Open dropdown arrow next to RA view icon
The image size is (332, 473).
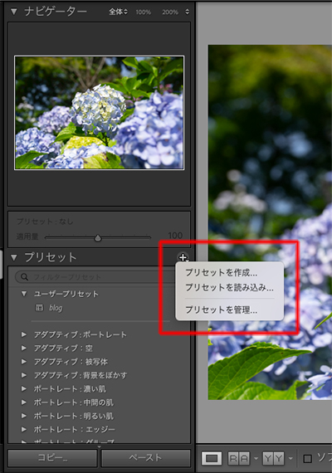pyautogui.click(x=256, y=459)
